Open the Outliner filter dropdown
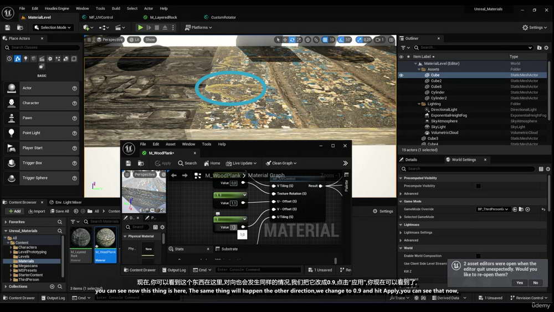This screenshot has width=554, height=312. pyautogui.click(x=406, y=48)
